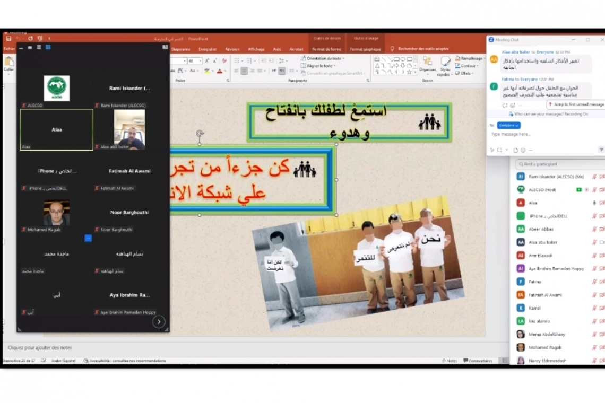The width and height of the screenshot is (605, 403).
Task: Toggle mute icon for Mohamed Ragab in list
Action: pyautogui.click(x=594, y=347)
